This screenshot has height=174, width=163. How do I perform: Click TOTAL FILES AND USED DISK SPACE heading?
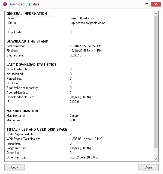coord(37,129)
